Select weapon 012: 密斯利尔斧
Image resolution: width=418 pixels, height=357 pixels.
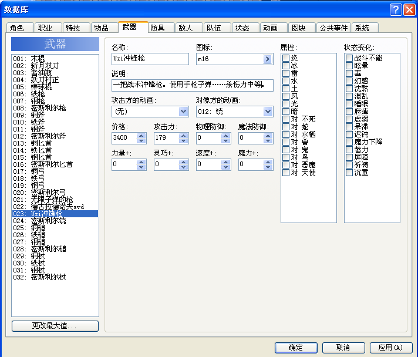pyautogui.click(x=55, y=136)
